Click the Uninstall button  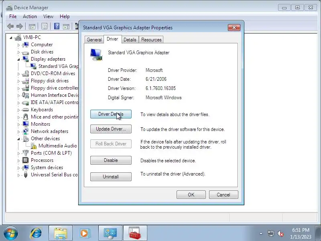(111, 177)
